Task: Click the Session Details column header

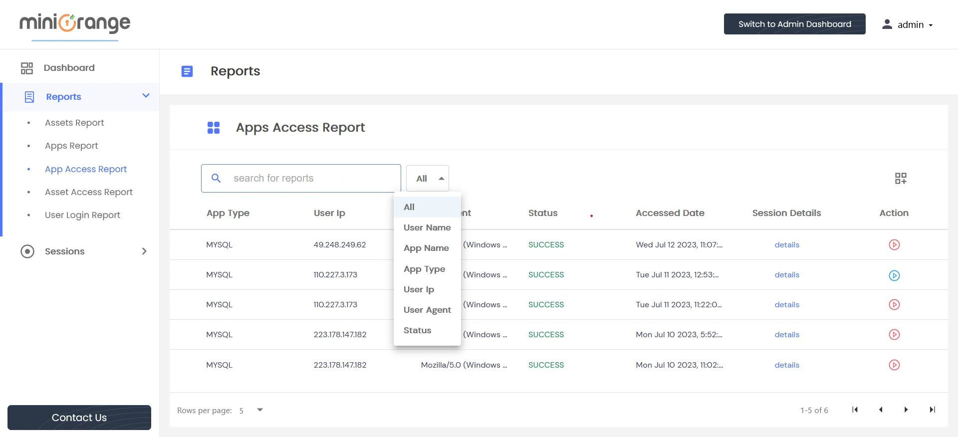Action: tap(786, 213)
